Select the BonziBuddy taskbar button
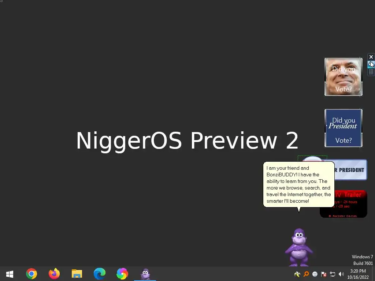The image size is (375, 281). [x=145, y=274]
